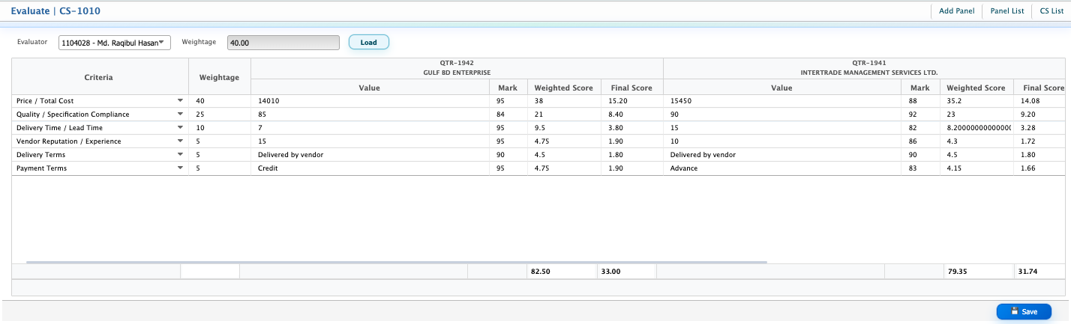Open the Panel List link
Screen dimensions: 1071x324
[x=1007, y=11]
